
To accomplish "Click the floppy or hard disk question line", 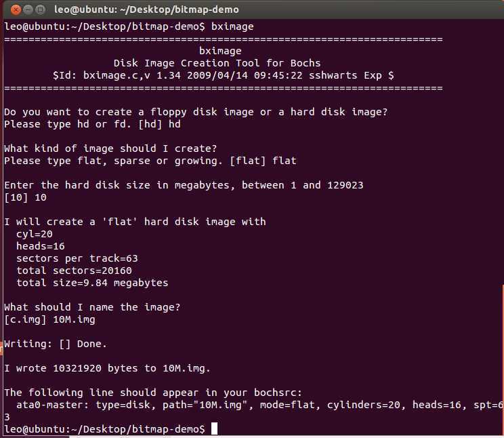I will (x=196, y=112).
